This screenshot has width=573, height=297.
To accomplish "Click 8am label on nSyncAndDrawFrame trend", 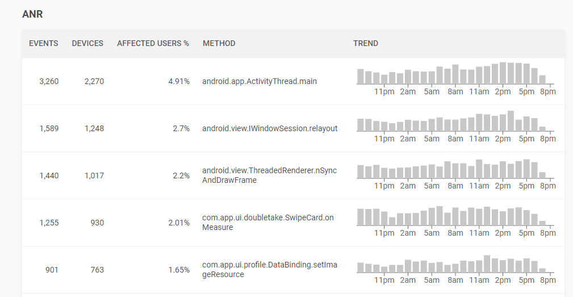I will click(455, 186).
